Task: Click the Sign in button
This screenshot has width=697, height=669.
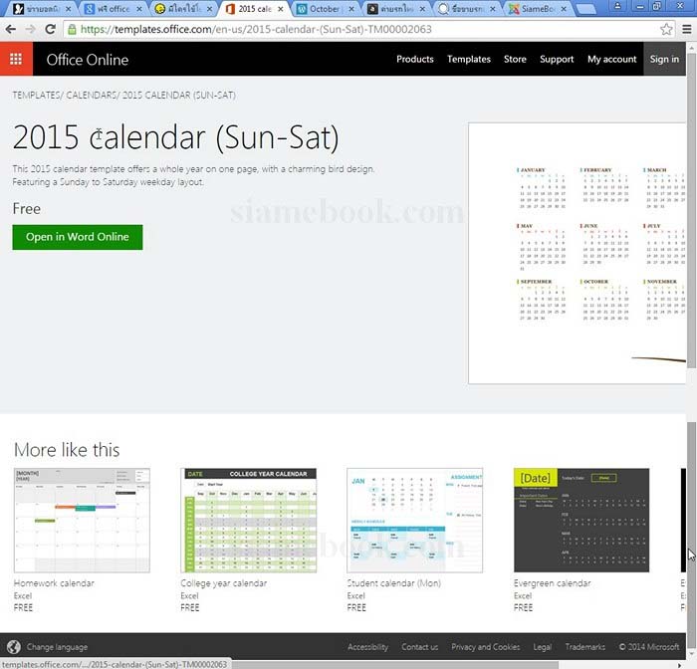Action: tap(664, 59)
